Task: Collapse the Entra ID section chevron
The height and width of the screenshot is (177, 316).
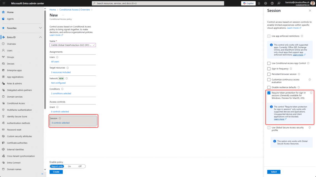Action: pos(40,37)
